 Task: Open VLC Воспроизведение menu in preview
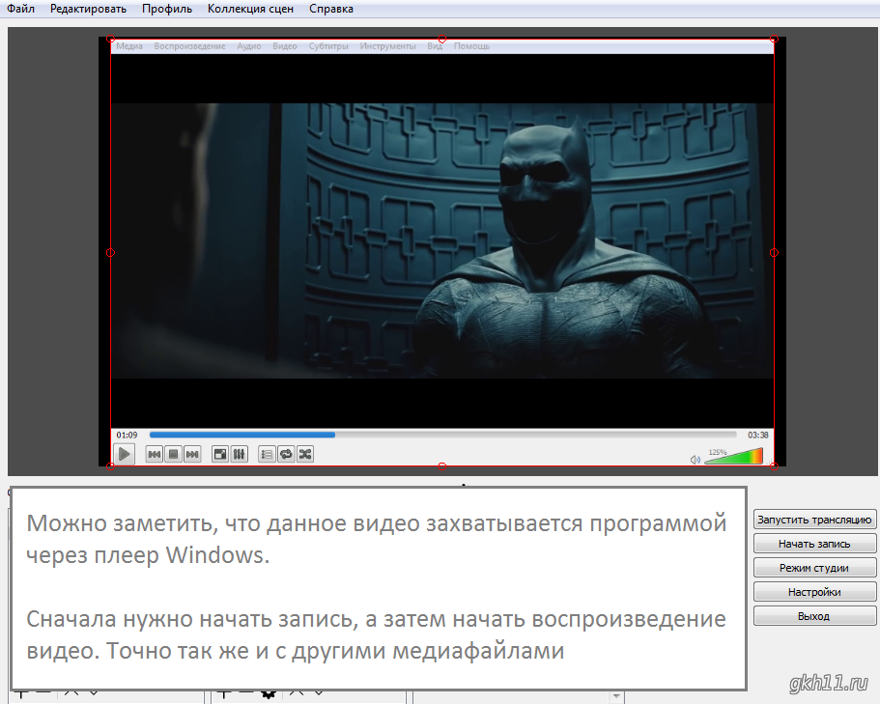pyautogui.click(x=189, y=46)
